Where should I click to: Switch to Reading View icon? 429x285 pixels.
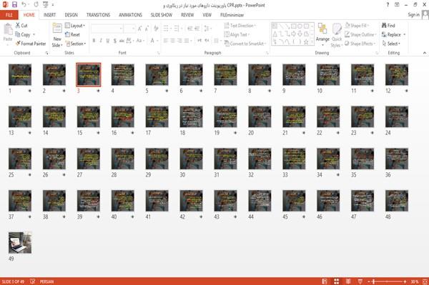348,281
